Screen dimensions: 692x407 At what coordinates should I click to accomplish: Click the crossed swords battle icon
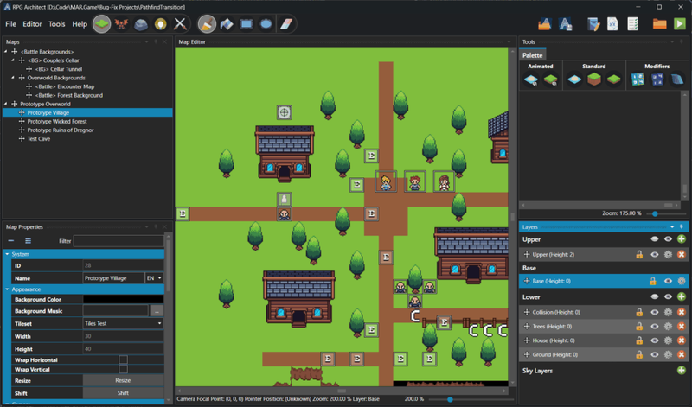pyautogui.click(x=181, y=23)
